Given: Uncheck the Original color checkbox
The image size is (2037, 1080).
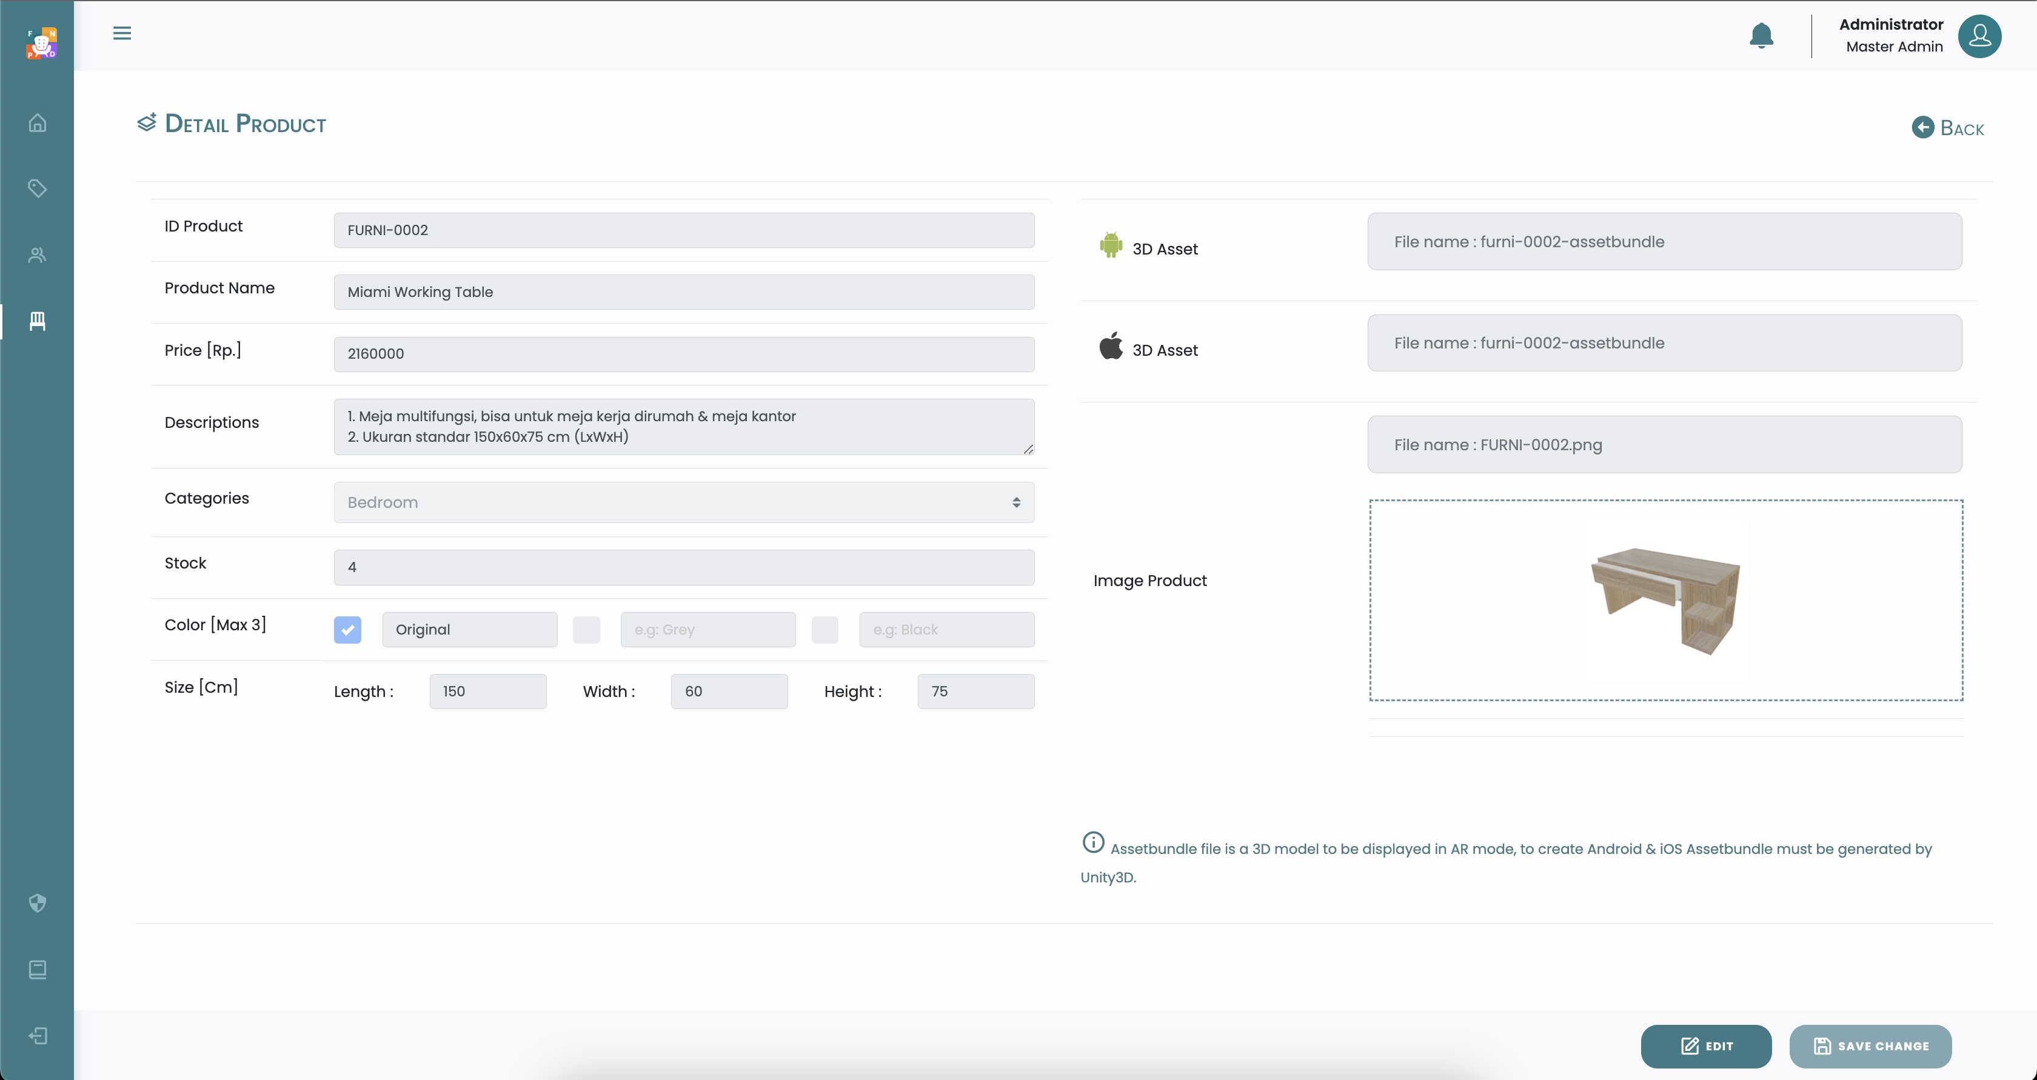Looking at the screenshot, I should click(347, 629).
